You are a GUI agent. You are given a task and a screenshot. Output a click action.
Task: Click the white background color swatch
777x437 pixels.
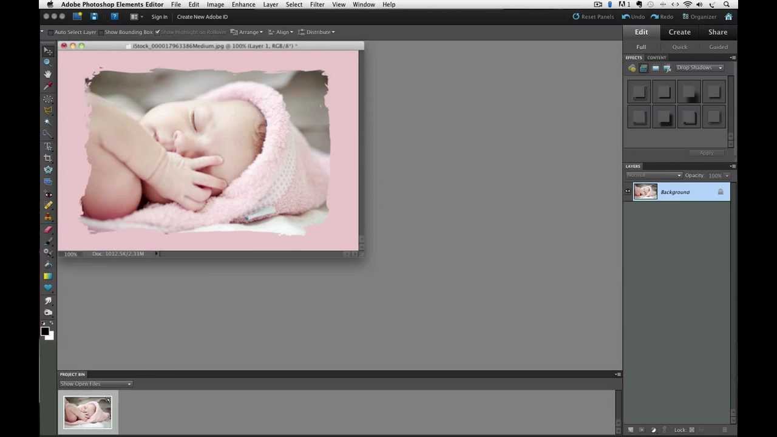pyautogui.click(x=50, y=336)
